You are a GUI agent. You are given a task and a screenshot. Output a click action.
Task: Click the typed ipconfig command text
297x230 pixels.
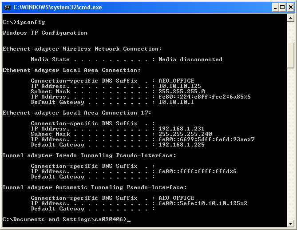(x=30, y=22)
